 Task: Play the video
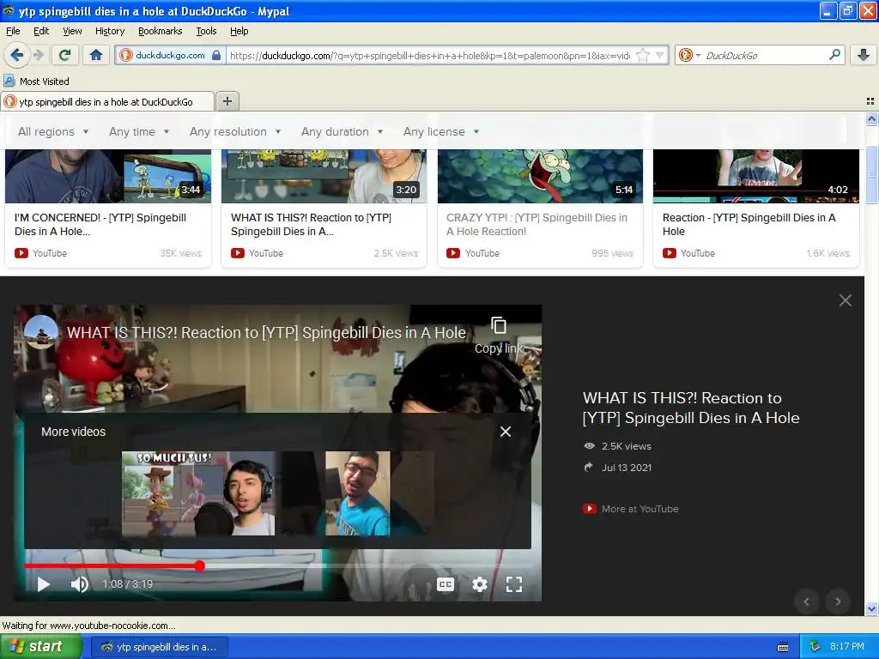pos(44,583)
